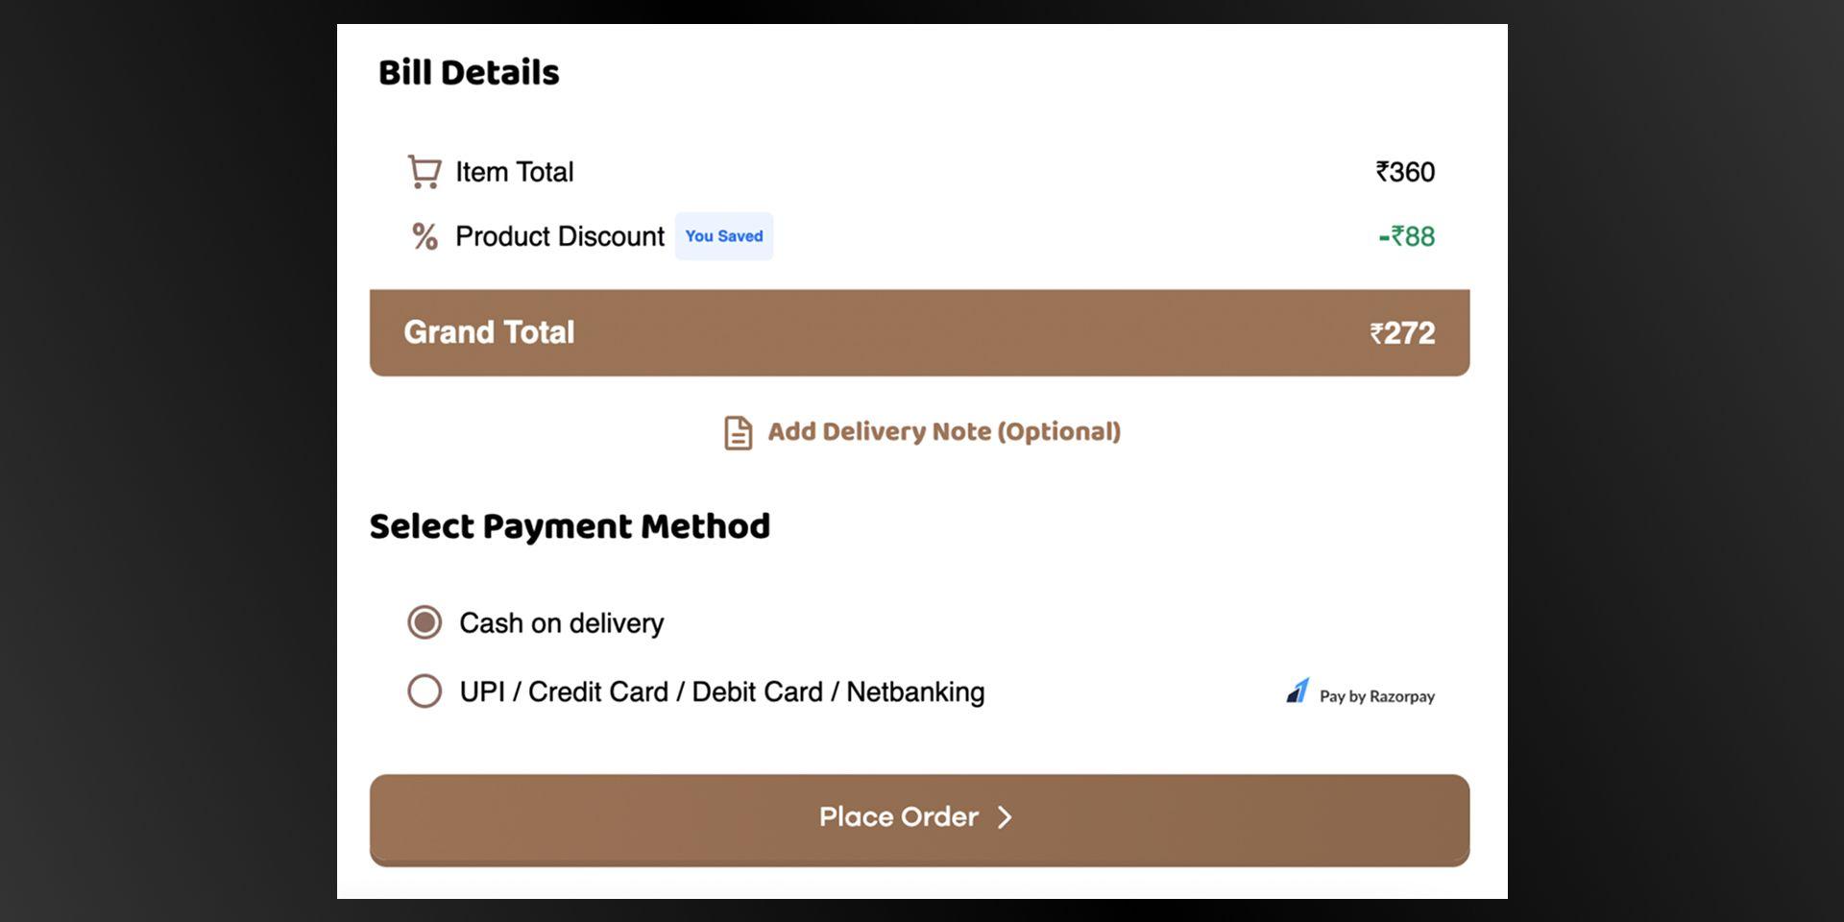
Task: Click the Grand Total label
Action: [x=489, y=332]
